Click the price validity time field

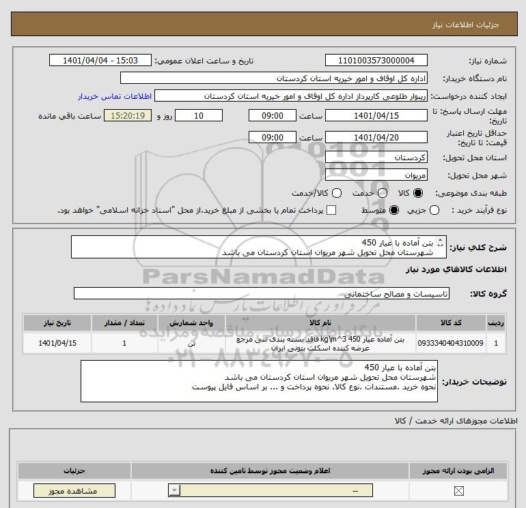tap(273, 137)
